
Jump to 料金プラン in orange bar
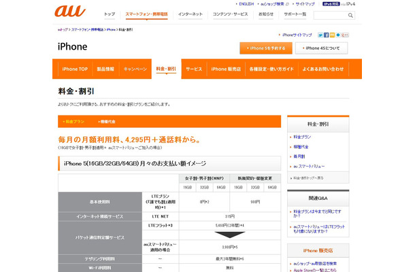click(75, 122)
